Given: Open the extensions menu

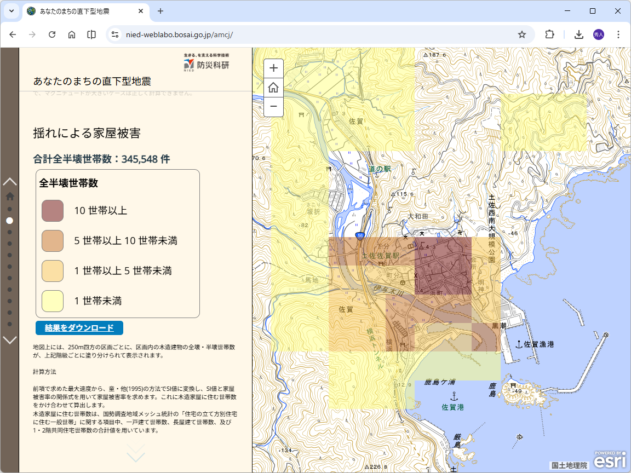Looking at the screenshot, I should (x=550, y=34).
